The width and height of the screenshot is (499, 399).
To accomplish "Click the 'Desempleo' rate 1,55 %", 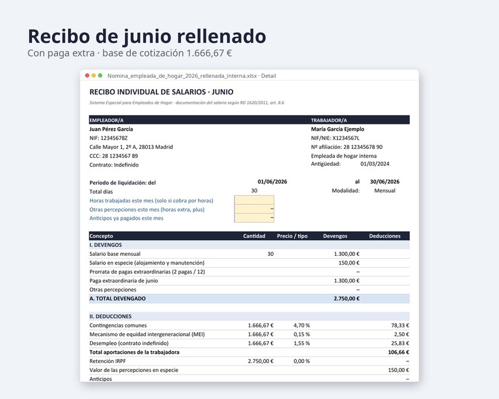I will click(x=302, y=343).
